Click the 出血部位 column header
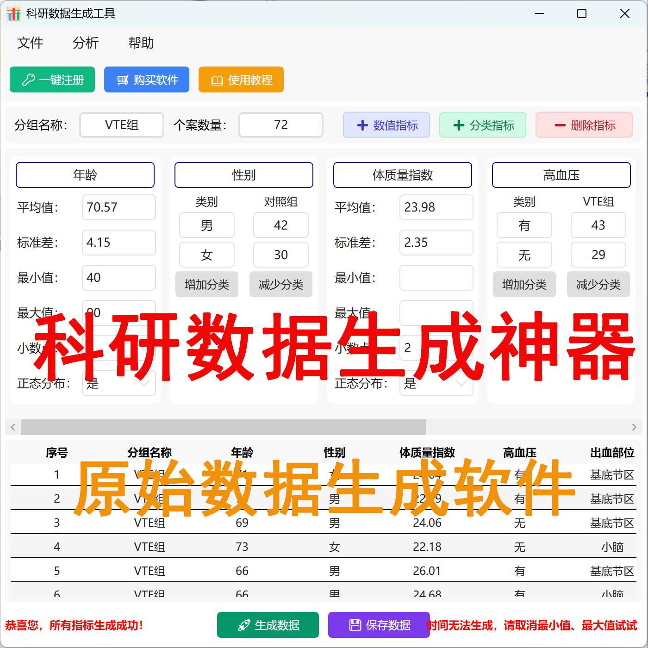Image resolution: width=648 pixels, height=648 pixels. tap(612, 453)
